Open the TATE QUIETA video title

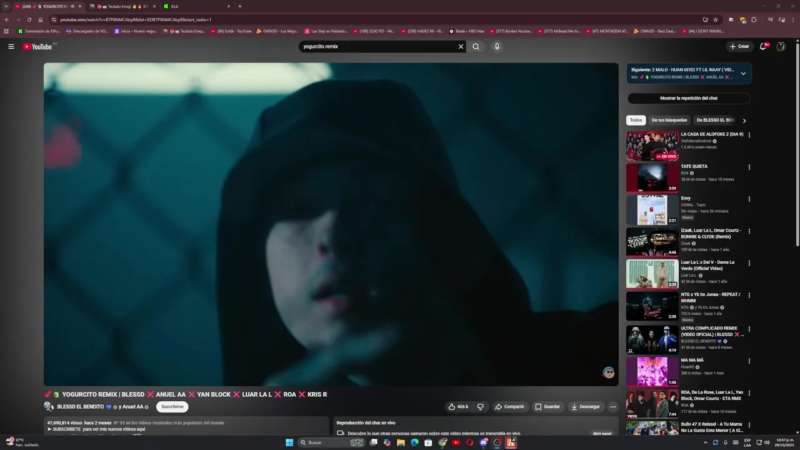694,166
